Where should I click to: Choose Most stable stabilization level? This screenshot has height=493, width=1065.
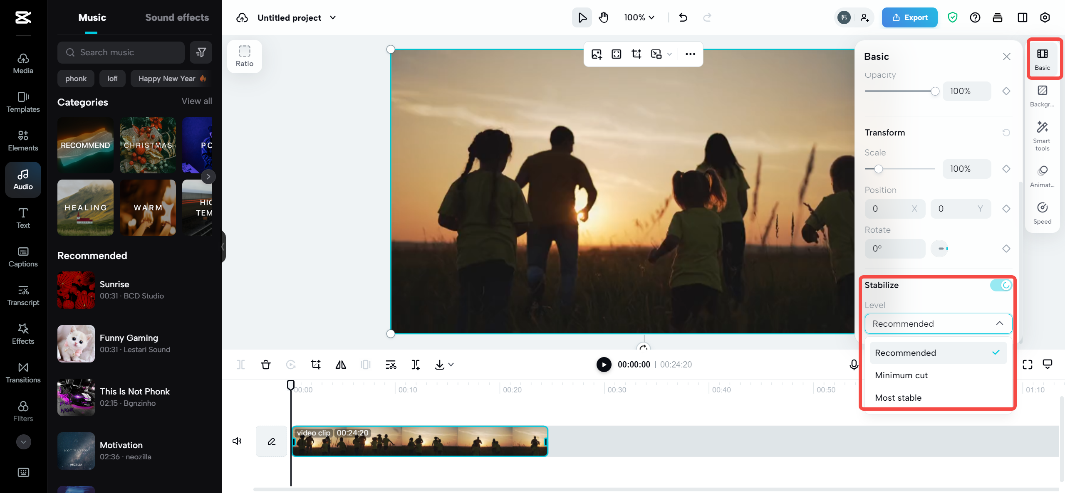pos(898,398)
